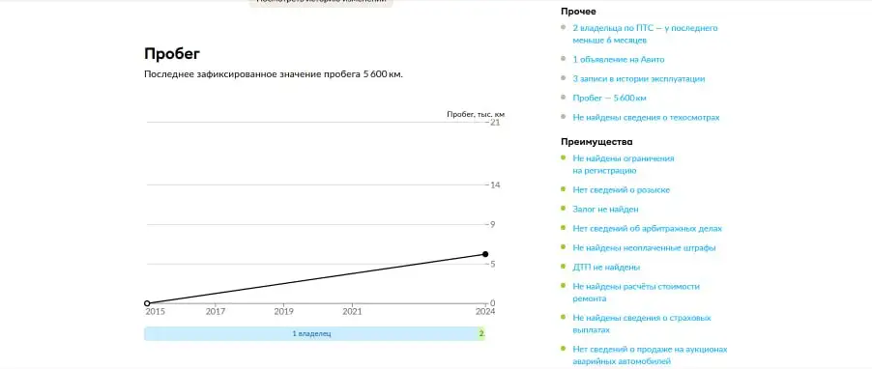Click the 21 value on mileage axis
Viewport: 872px width, 369px height.
(495, 123)
